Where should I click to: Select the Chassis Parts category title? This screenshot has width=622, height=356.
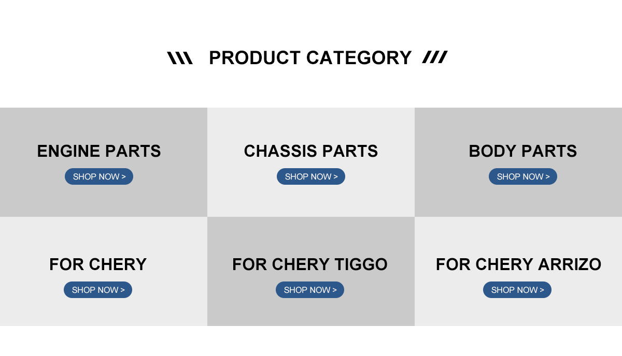coord(311,151)
